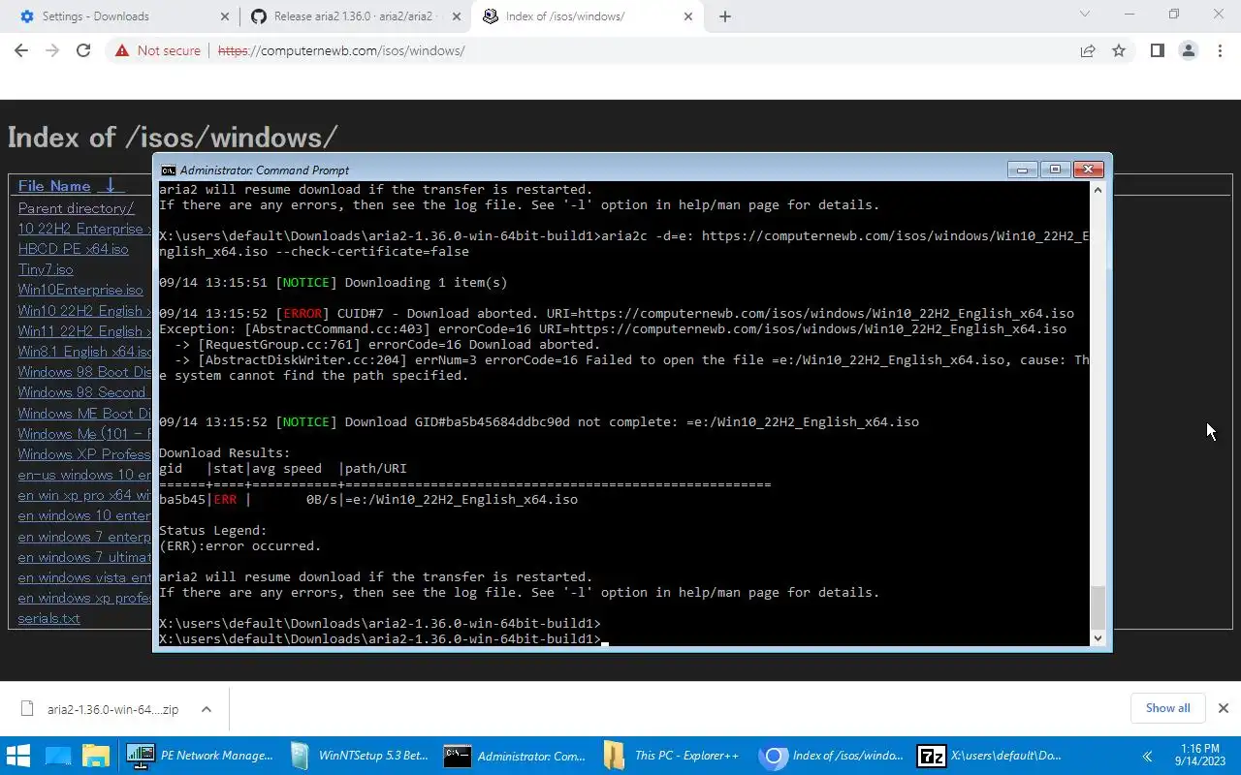
Task: Open HBCD PE x64.iso link
Action: click(73, 249)
